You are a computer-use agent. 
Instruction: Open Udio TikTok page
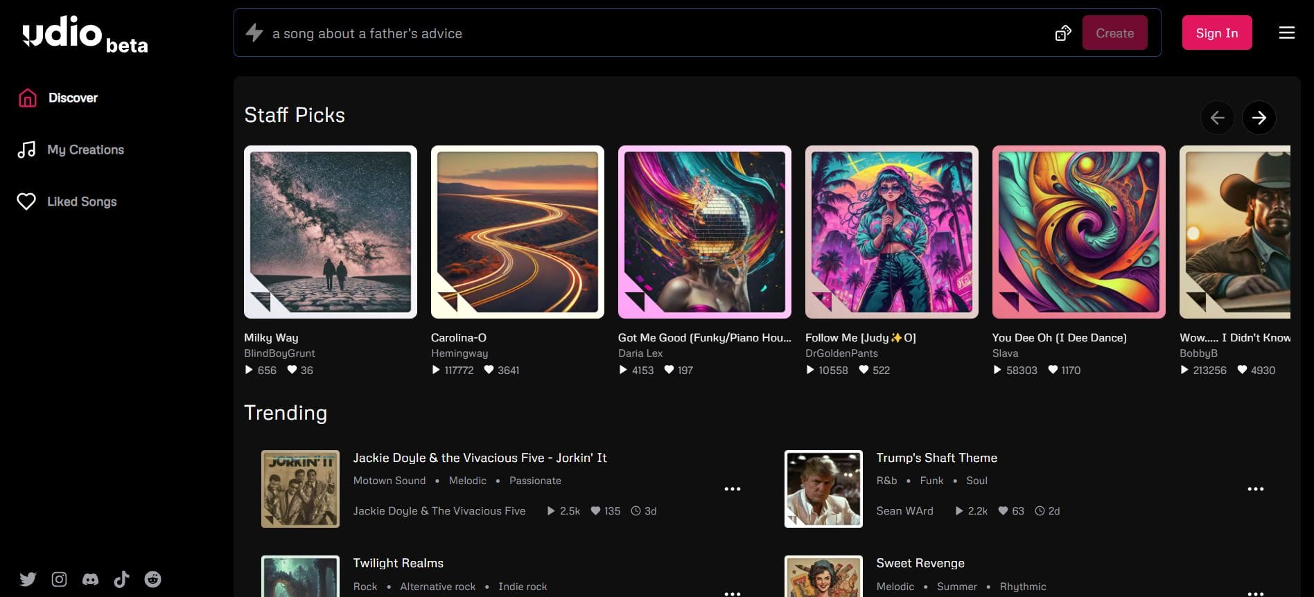click(x=121, y=579)
